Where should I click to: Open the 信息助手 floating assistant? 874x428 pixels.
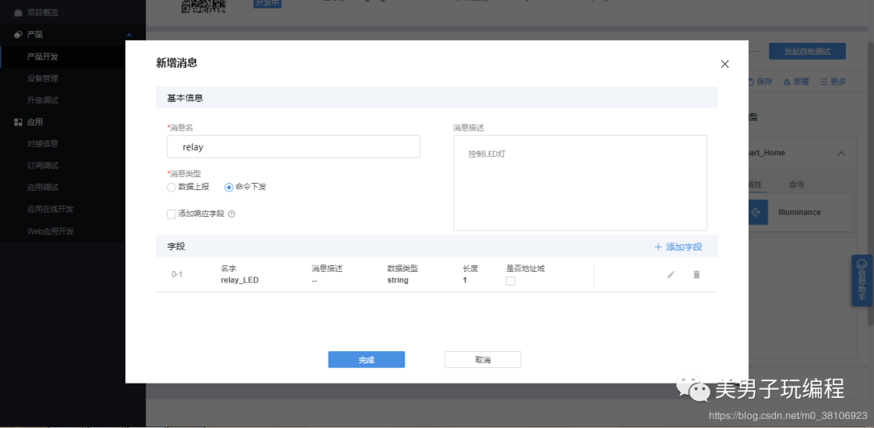point(862,280)
